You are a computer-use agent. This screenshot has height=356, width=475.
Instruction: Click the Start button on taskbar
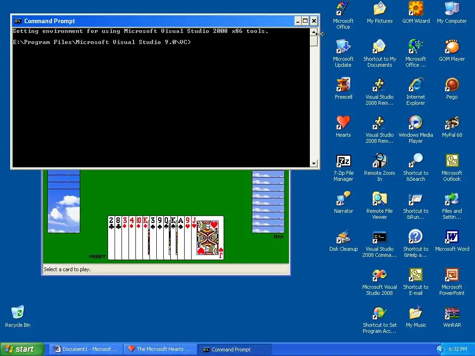22,349
